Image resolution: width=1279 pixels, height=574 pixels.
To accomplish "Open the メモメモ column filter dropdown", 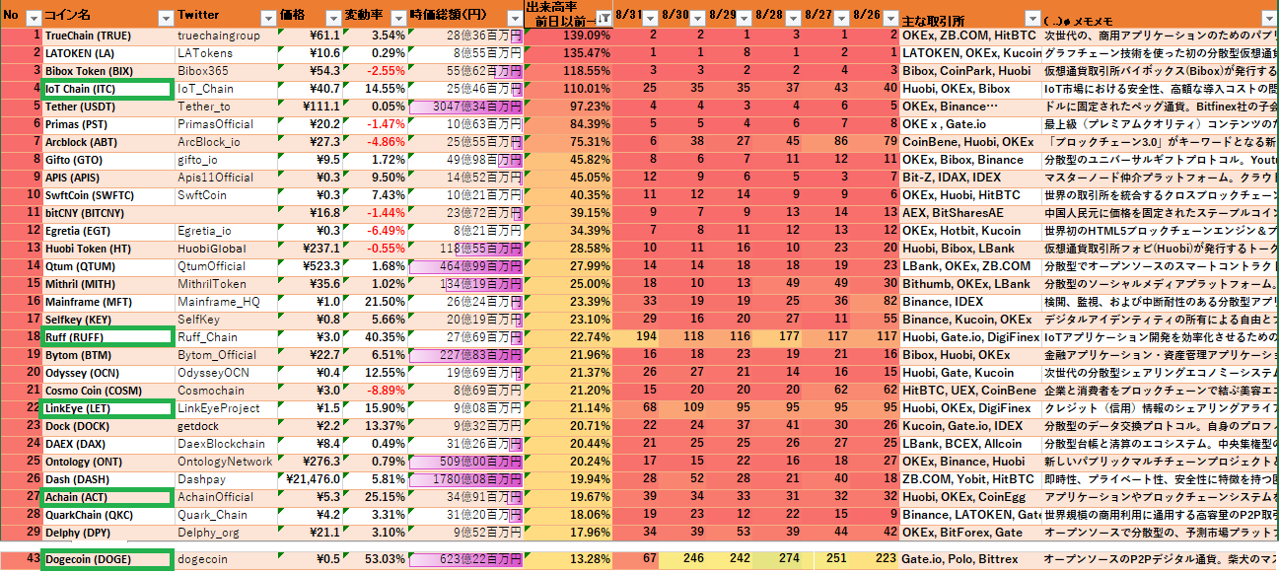I will (x=1268, y=19).
